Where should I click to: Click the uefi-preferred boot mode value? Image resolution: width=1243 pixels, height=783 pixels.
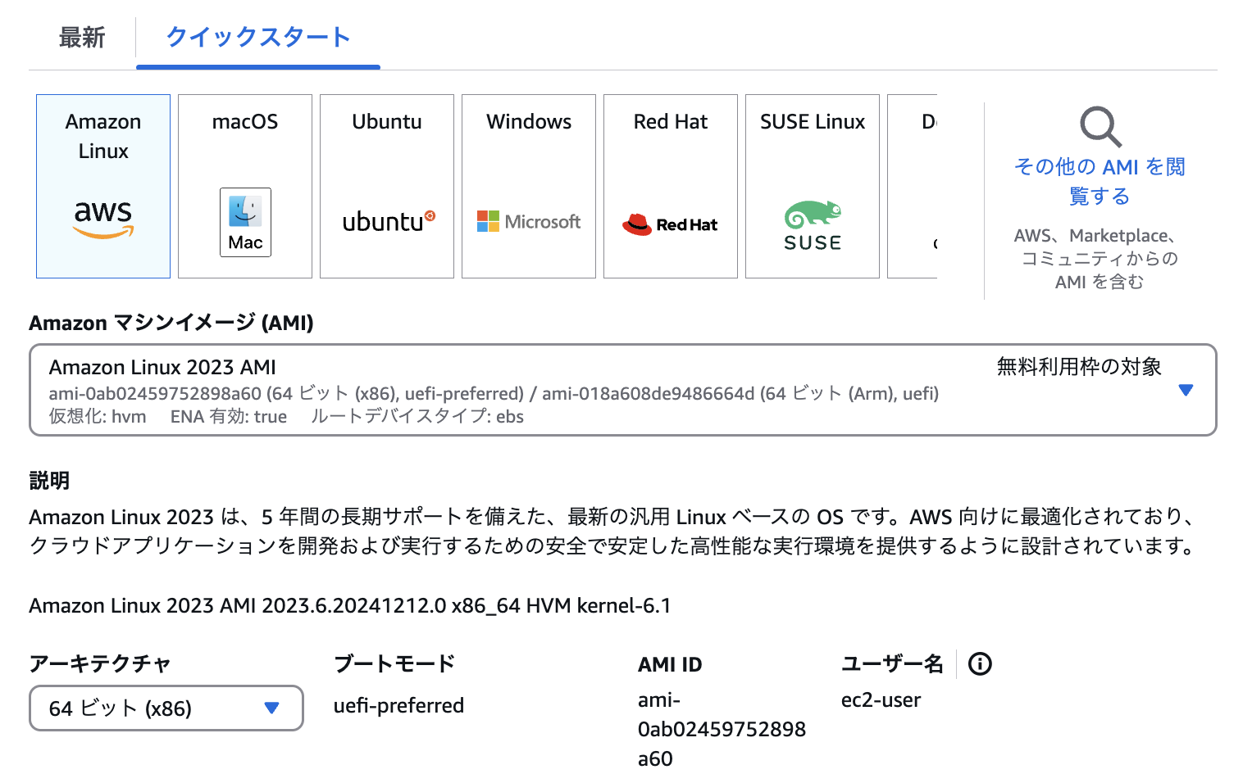tap(398, 705)
